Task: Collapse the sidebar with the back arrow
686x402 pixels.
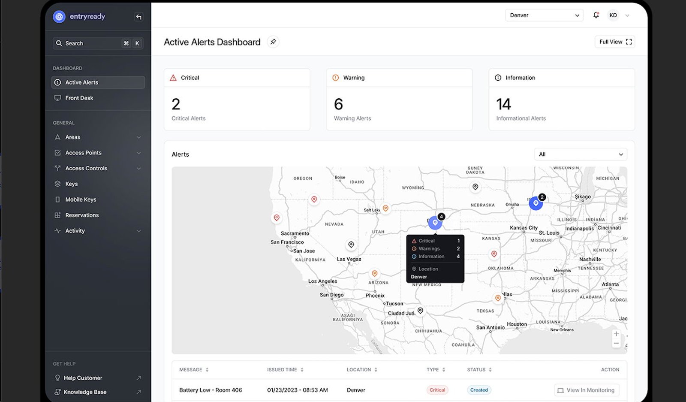Action: 138,17
